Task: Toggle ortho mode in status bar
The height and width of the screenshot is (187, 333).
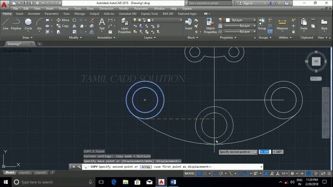Action: click(215, 173)
